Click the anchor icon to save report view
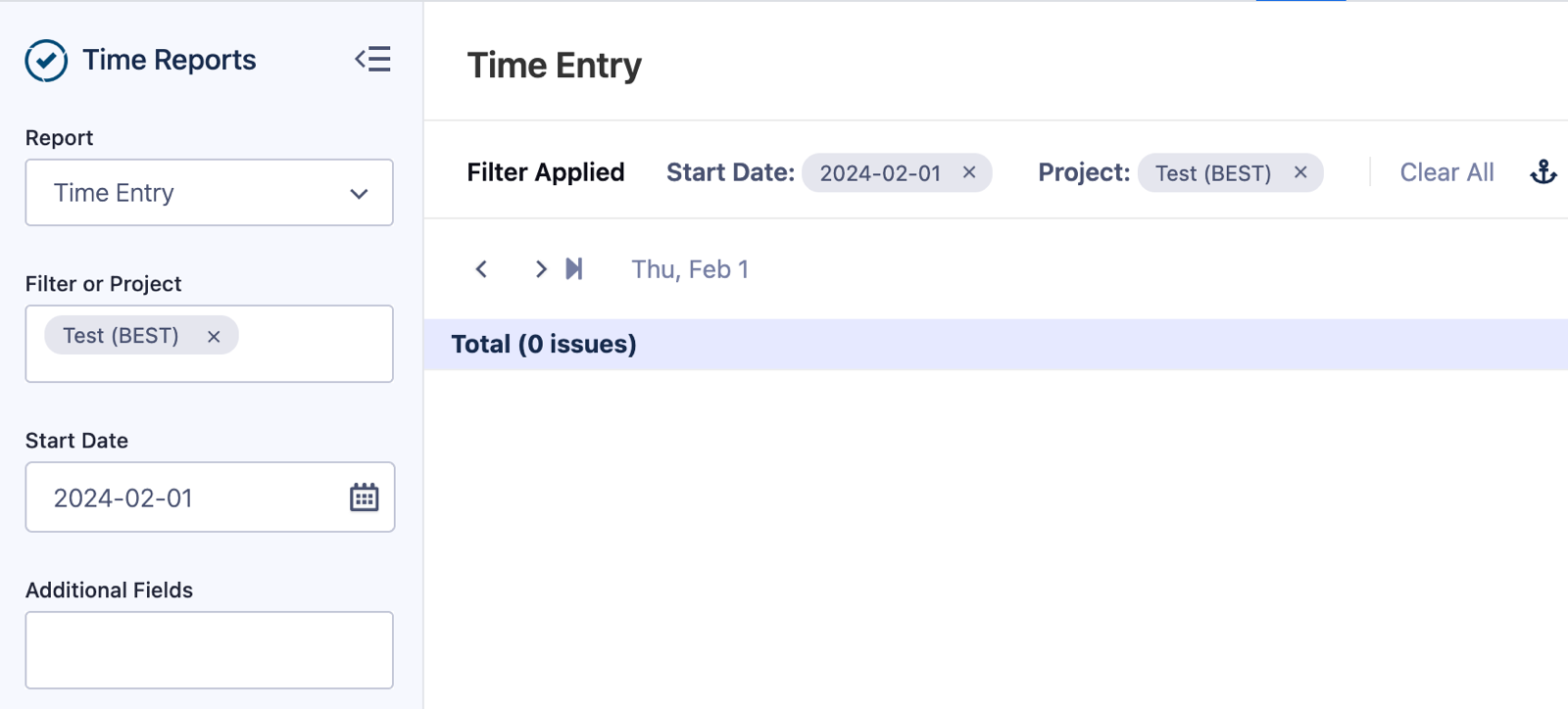The height and width of the screenshot is (709, 1568). (x=1543, y=171)
